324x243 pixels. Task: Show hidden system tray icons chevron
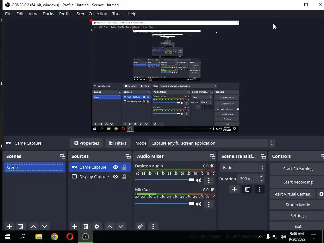[260, 237]
